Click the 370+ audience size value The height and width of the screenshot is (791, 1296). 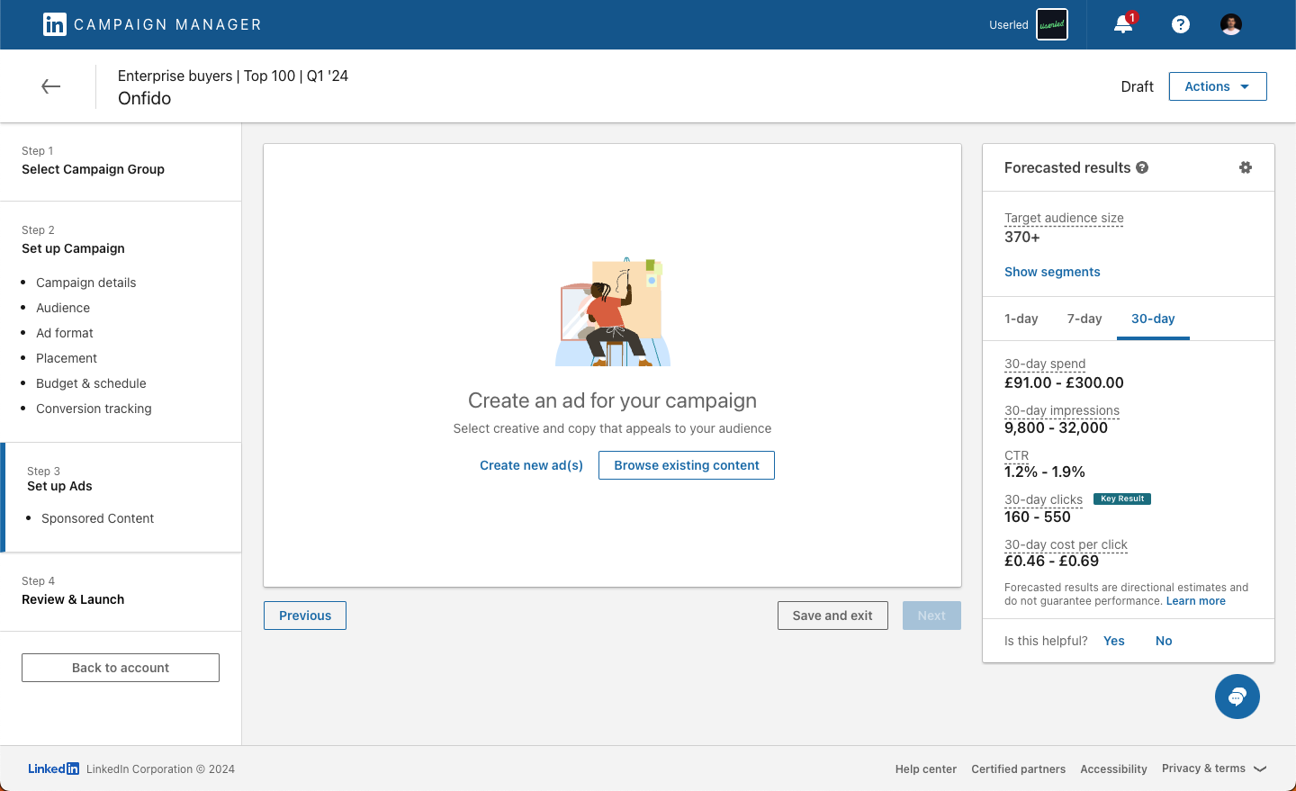1022,237
